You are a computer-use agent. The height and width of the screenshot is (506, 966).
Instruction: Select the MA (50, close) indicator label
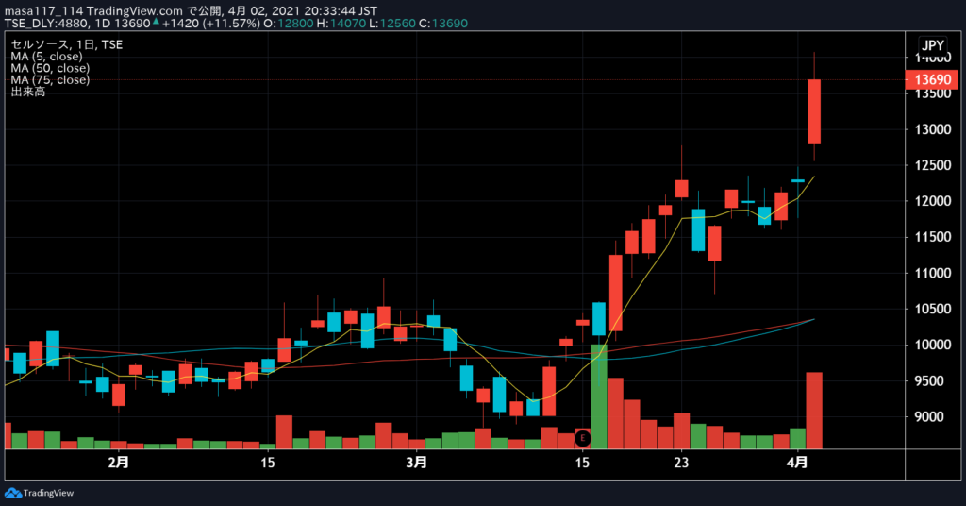(x=50, y=68)
